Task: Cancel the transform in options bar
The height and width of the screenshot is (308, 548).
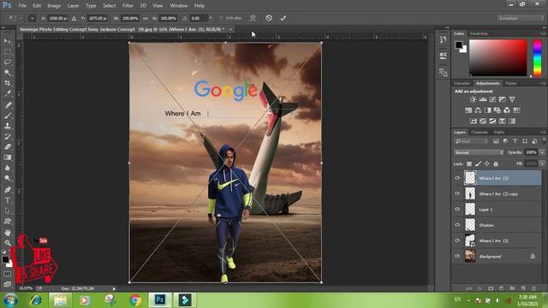Action: point(269,18)
